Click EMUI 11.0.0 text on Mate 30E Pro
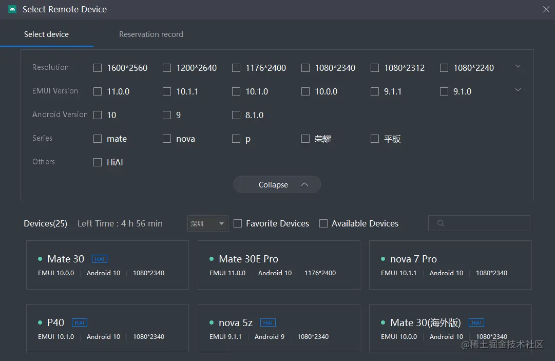The height and width of the screenshot is (361, 555). pyautogui.click(x=227, y=273)
